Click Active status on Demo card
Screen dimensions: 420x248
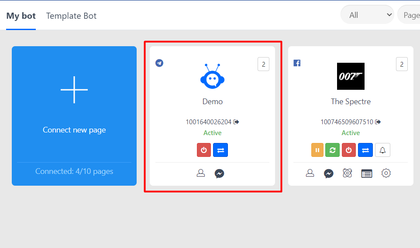click(213, 133)
